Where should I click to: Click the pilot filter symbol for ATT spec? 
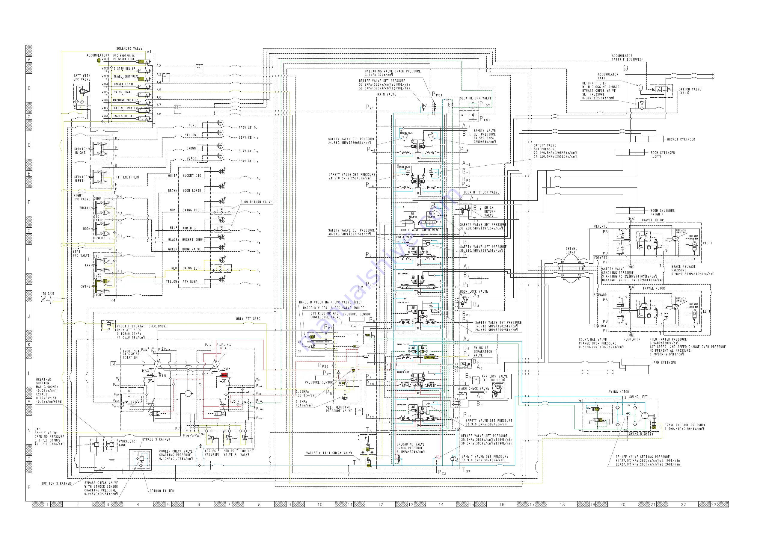(x=108, y=325)
